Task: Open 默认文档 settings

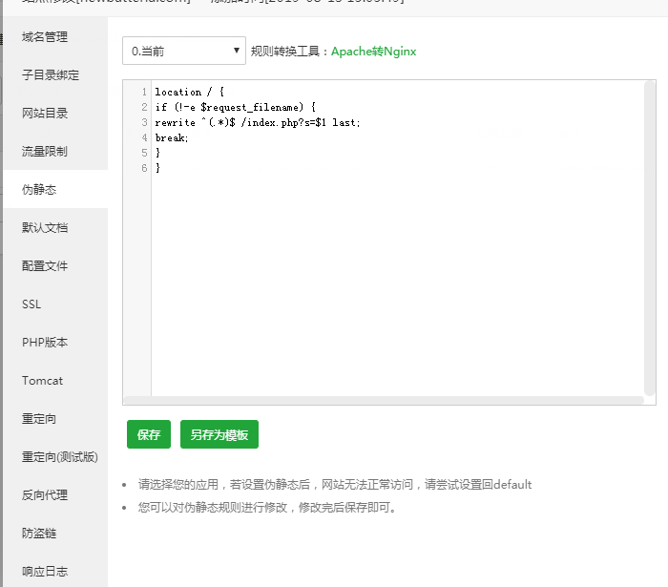Action: [45, 228]
